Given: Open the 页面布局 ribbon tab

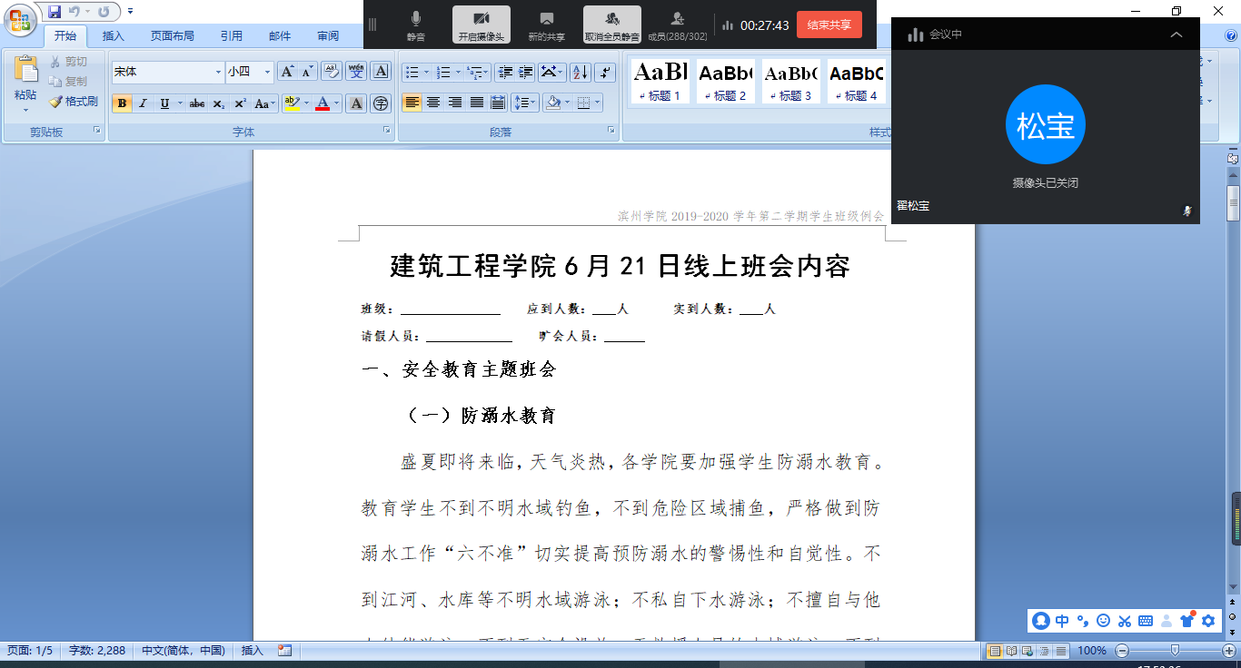Looking at the screenshot, I should coord(172,36).
